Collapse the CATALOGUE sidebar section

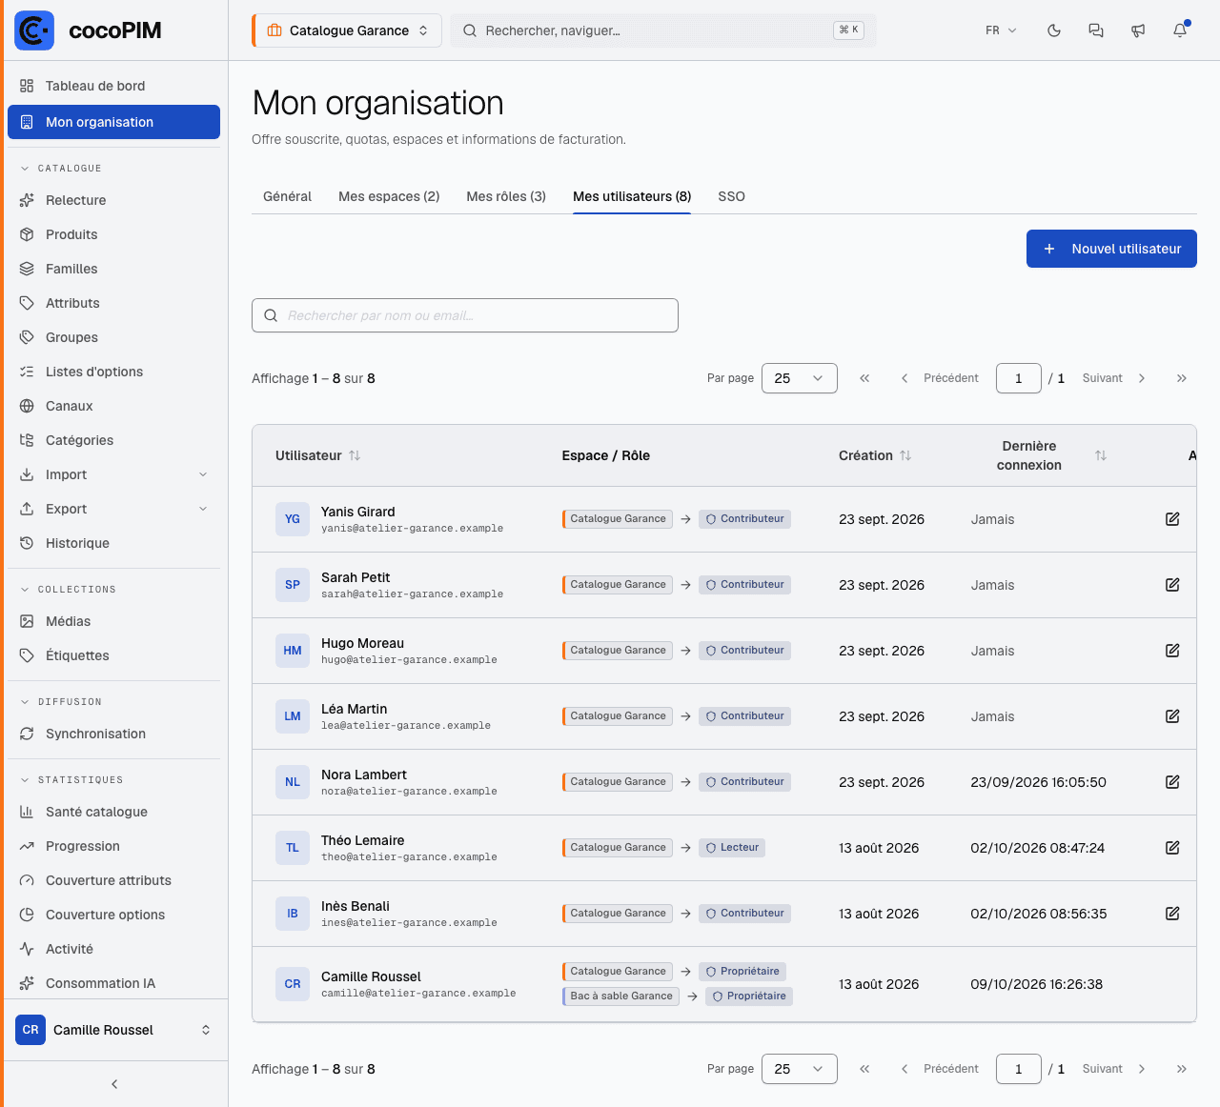[x=61, y=169]
